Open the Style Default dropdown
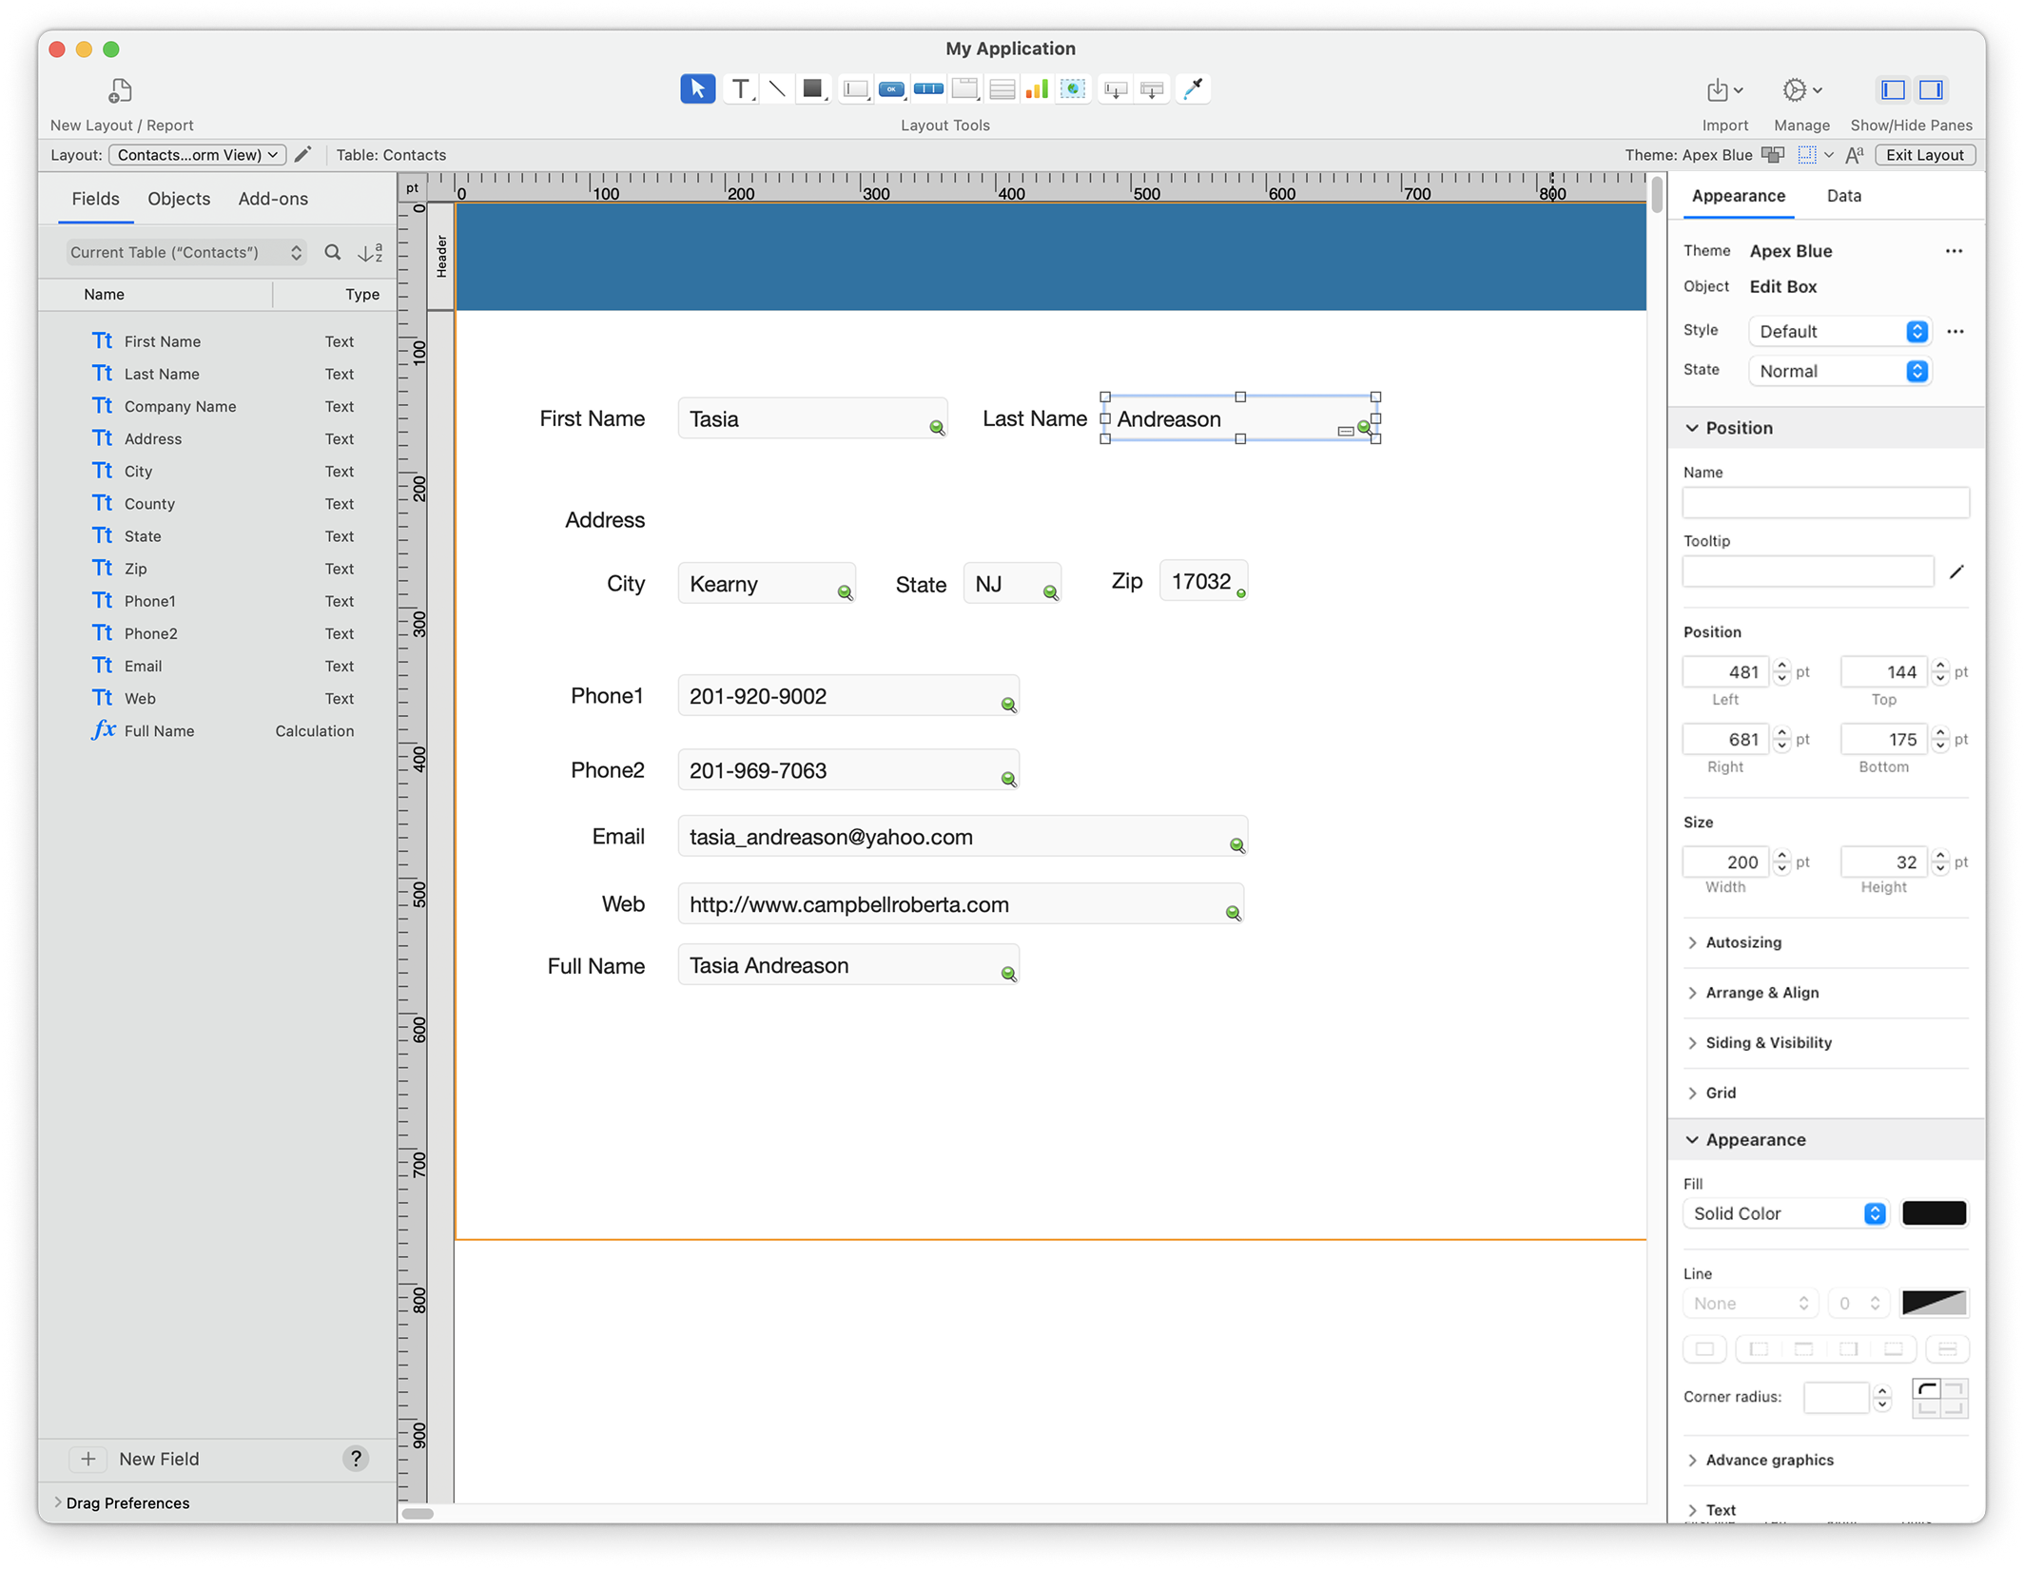2024x1569 pixels. 1839,332
